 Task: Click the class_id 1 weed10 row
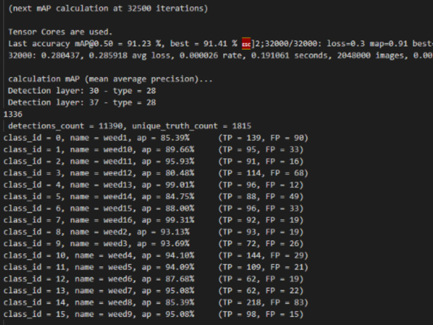tap(153, 149)
